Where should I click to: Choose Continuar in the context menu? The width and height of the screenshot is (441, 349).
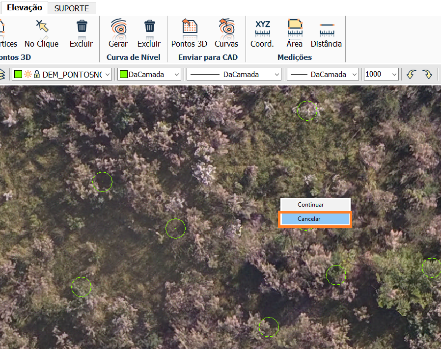pos(315,204)
